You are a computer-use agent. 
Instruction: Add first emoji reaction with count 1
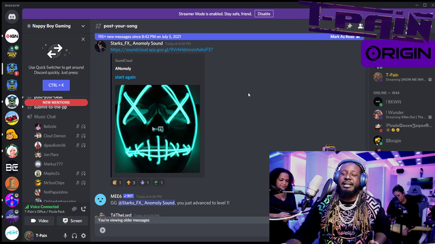[x=117, y=182]
